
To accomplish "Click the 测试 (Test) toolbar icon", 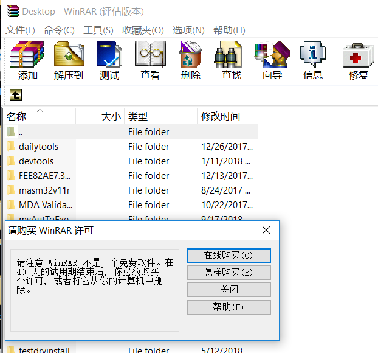I will coord(109,54).
